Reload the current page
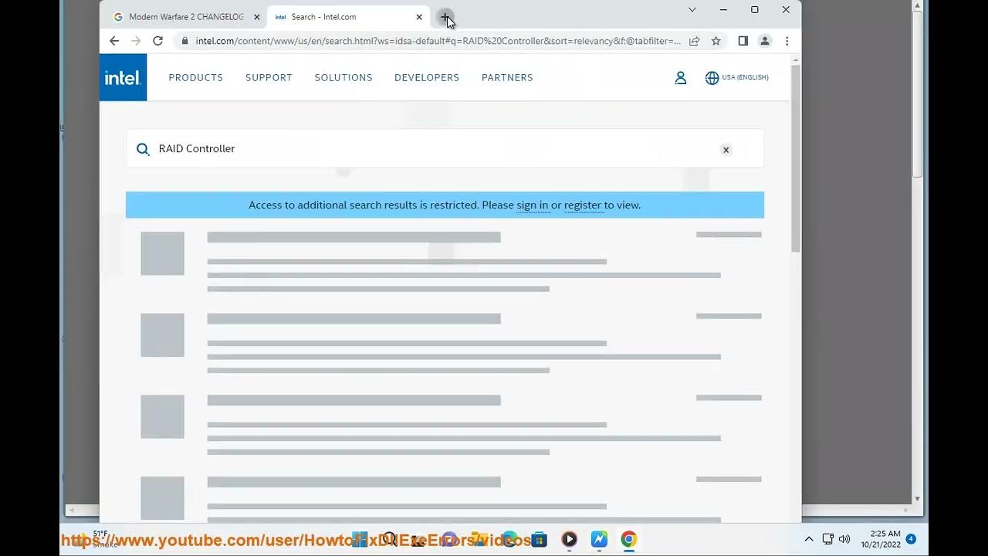Viewport: 988px width, 556px height. point(157,41)
